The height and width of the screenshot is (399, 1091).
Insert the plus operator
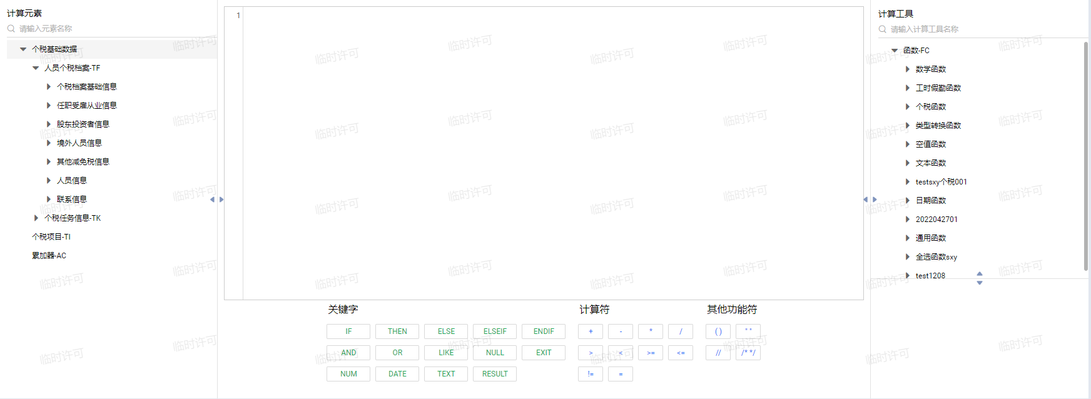click(x=590, y=331)
